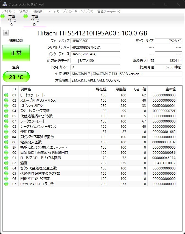Screen dimensions: 185x234
Task: Click raw value 000000001662 in row 09
Action: click(x=164, y=132)
